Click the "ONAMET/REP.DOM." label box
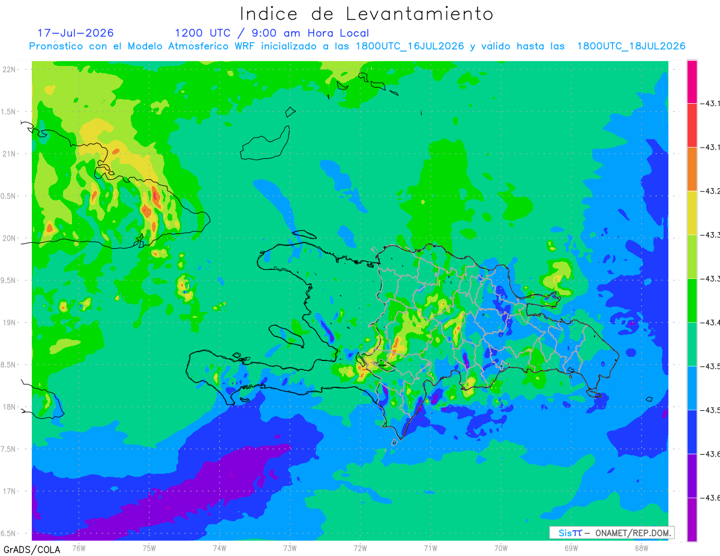The height and width of the screenshot is (556, 720). (611, 533)
